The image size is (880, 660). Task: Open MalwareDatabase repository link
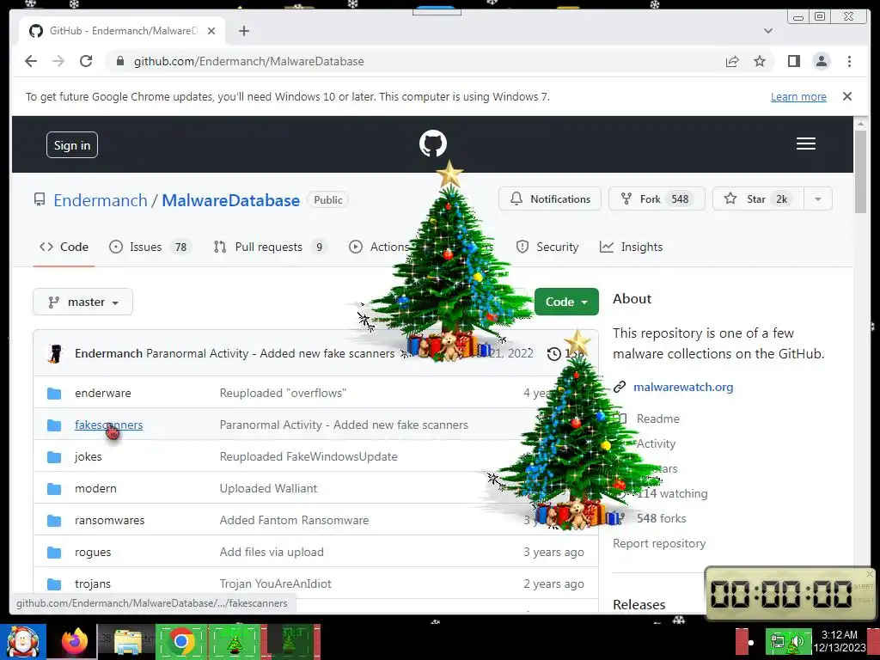pyautogui.click(x=230, y=200)
